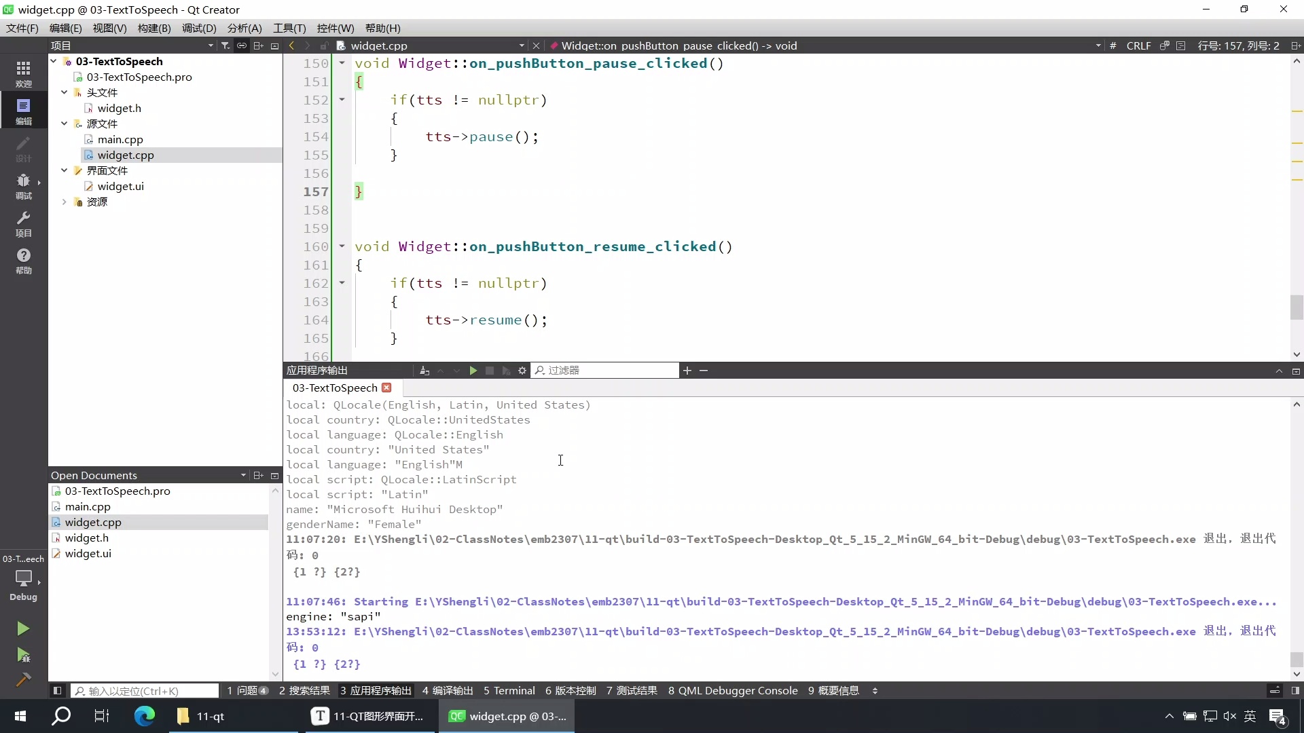Viewport: 1304px width, 733px height.
Task: Start debugging with Run-Debug icon
Action: pyautogui.click(x=23, y=655)
